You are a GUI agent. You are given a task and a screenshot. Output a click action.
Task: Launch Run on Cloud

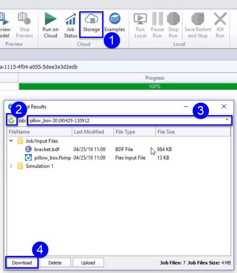[50, 25]
